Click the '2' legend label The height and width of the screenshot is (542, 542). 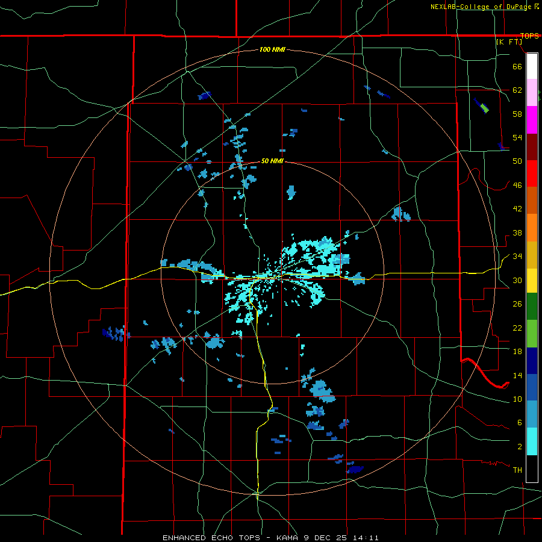[x=519, y=447]
